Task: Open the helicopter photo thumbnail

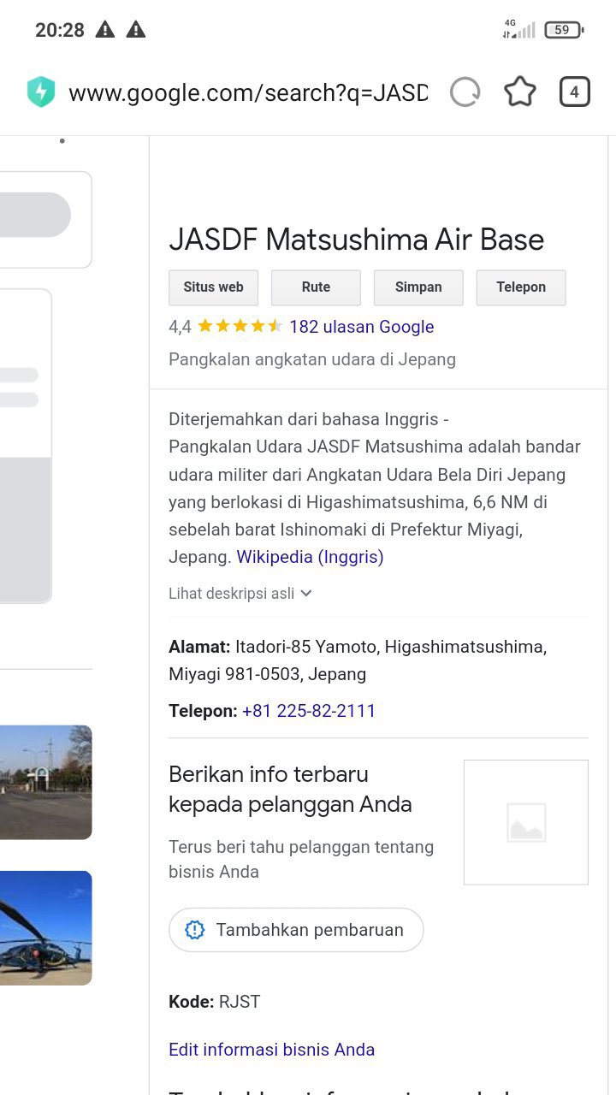Action: (45, 928)
